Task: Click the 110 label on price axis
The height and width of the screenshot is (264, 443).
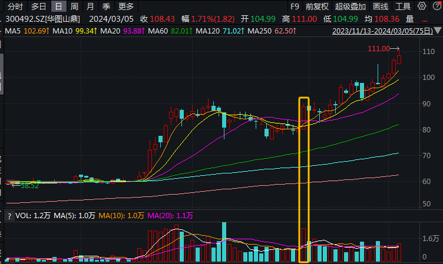Action: click(x=429, y=52)
